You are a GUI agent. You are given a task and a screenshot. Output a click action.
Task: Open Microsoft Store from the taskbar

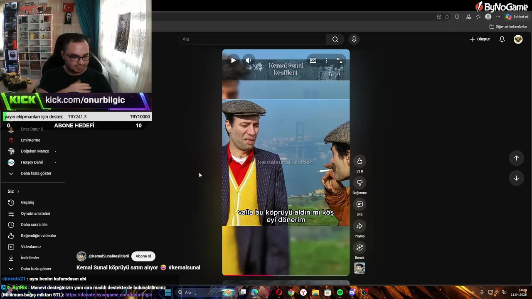[x=328, y=292]
